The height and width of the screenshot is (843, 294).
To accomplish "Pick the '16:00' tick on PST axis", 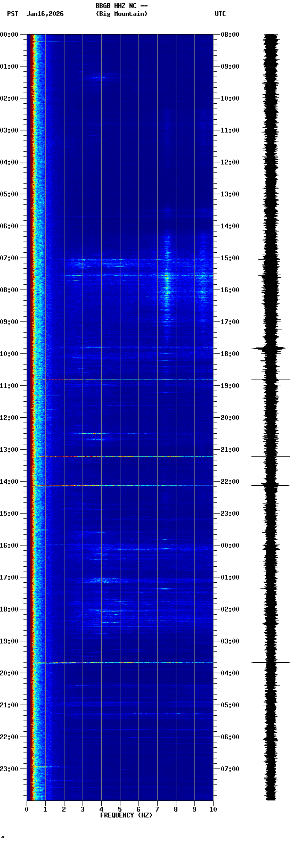I will pyautogui.click(x=9, y=546).
